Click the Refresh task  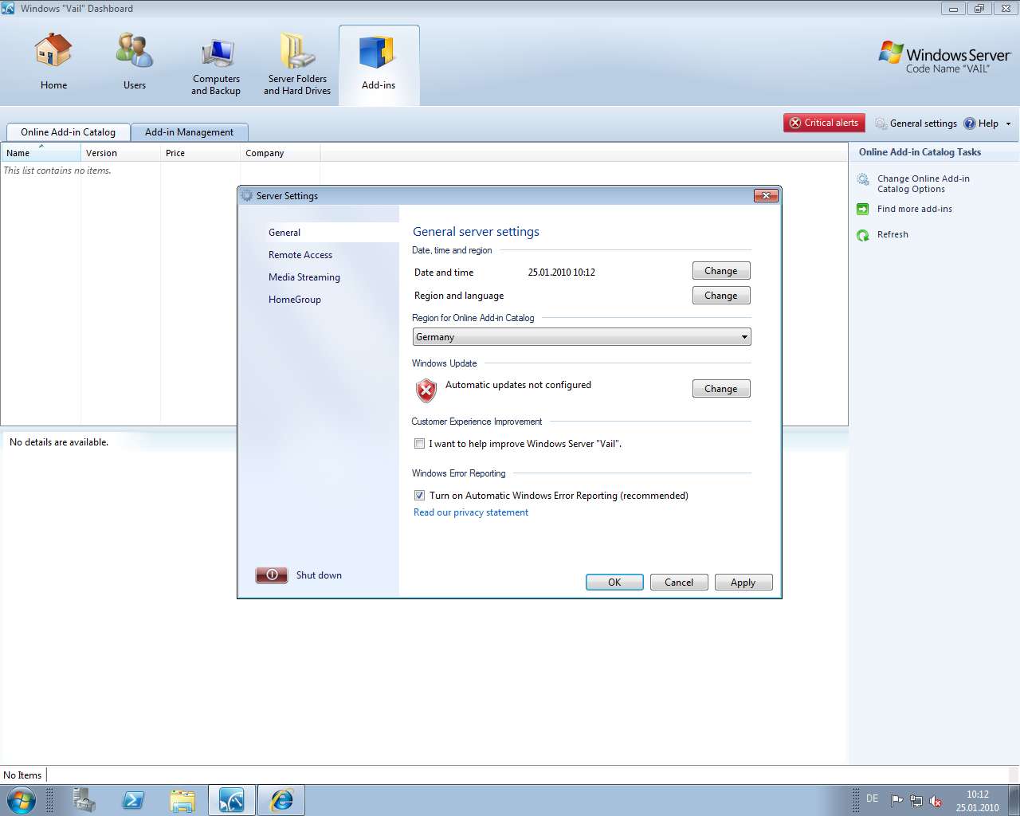[892, 234]
